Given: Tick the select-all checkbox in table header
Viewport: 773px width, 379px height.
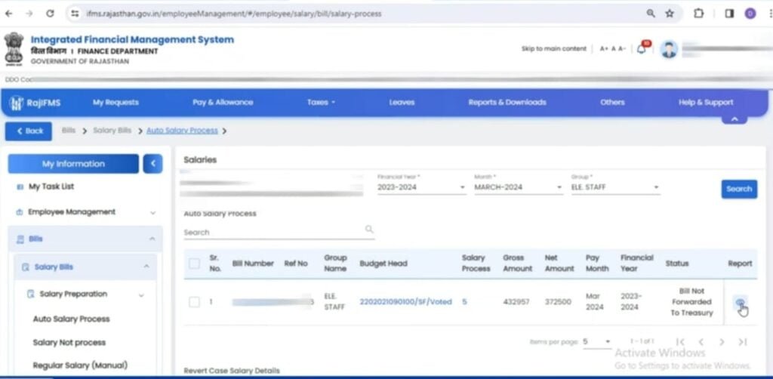Looking at the screenshot, I should click(x=194, y=263).
